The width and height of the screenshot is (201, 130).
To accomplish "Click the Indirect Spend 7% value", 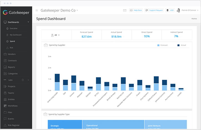I will [x=176, y=36].
